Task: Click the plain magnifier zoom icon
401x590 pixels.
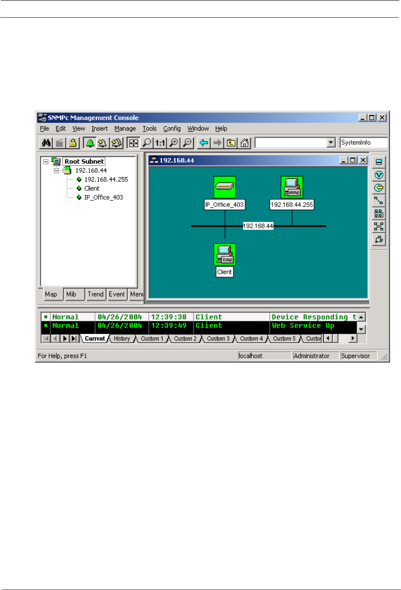Action: 147,143
